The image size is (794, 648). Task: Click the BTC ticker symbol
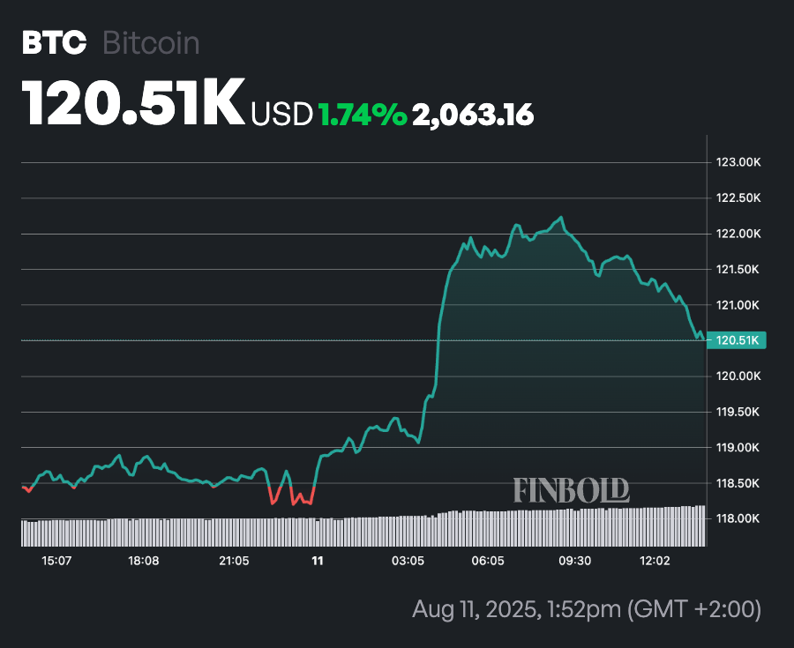(x=53, y=43)
